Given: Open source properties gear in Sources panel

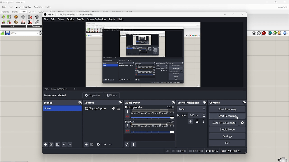Looking at the screenshot, I should pyautogui.click(x=98, y=145).
